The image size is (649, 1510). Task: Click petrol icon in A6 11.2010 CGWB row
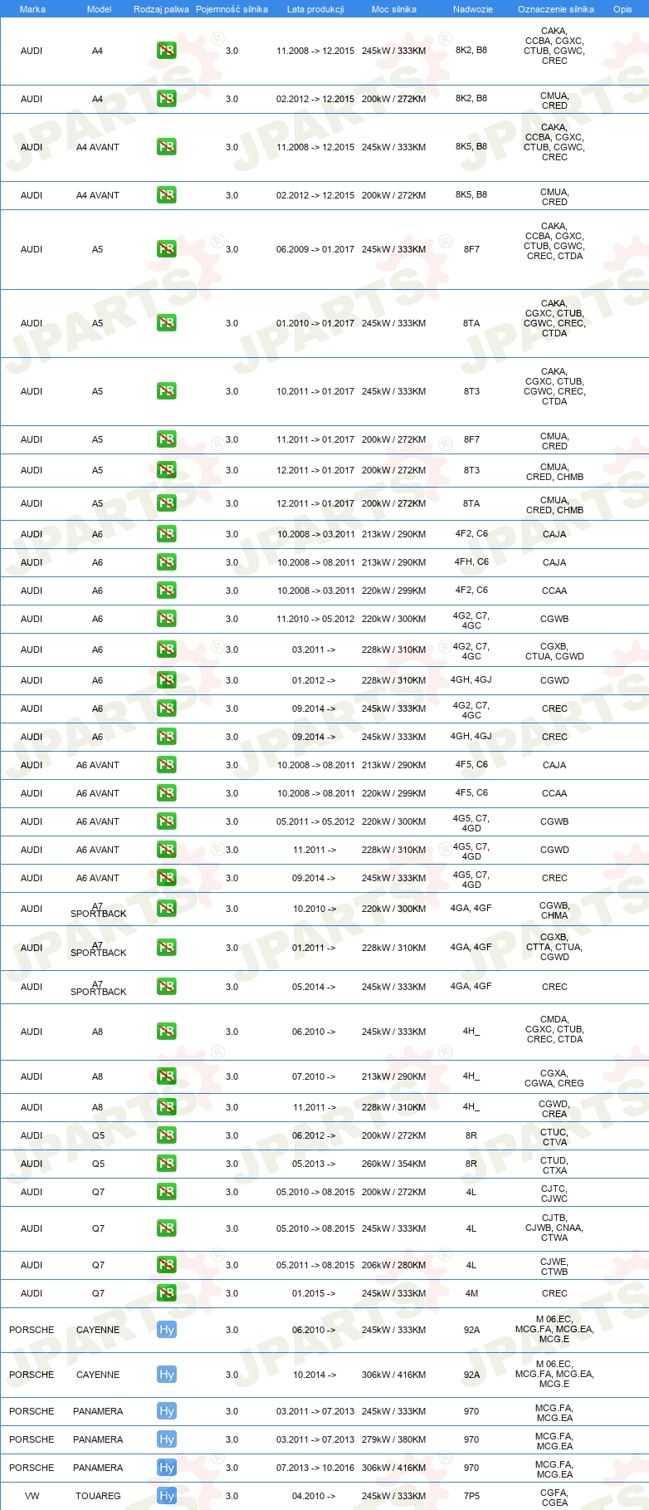[x=167, y=619]
